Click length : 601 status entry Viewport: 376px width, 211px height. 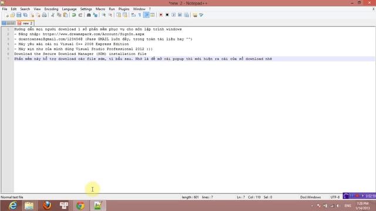pos(190,197)
